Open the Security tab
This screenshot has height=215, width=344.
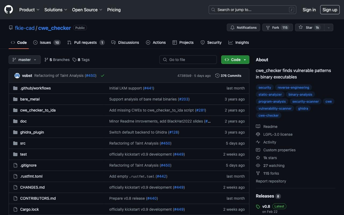tap(211, 42)
